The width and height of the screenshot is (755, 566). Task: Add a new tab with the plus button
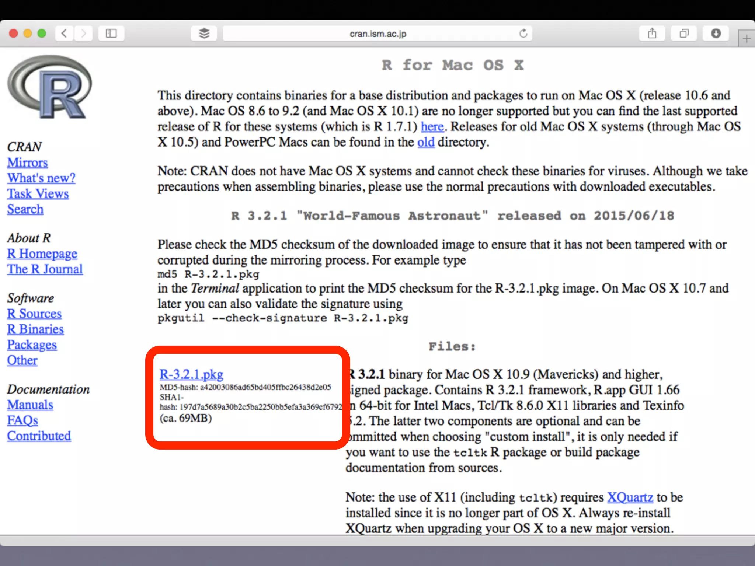click(746, 39)
